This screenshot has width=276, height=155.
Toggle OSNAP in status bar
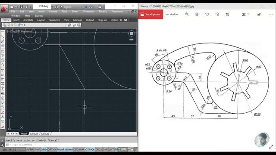[69, 149]
